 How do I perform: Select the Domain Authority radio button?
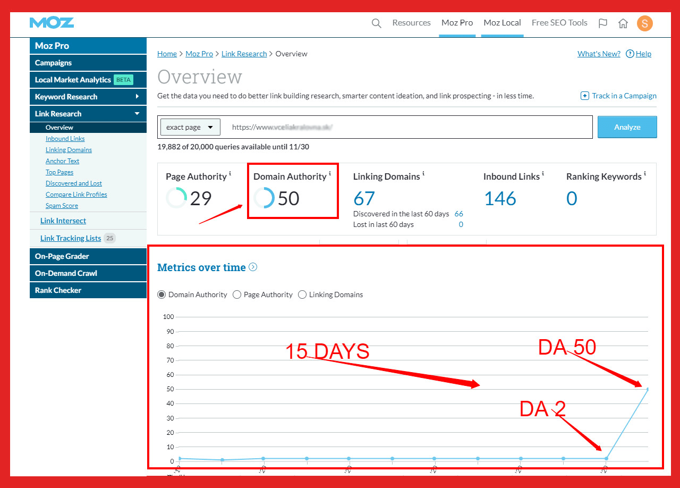pos(161,295)
